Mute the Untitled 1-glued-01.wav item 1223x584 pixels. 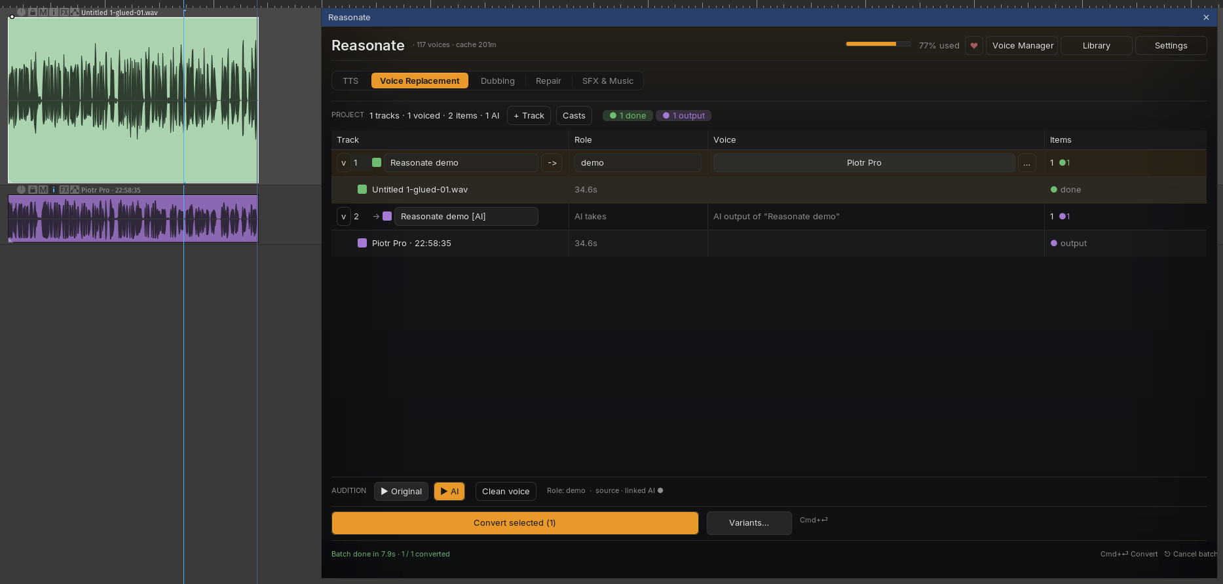(x=43, y=12)
